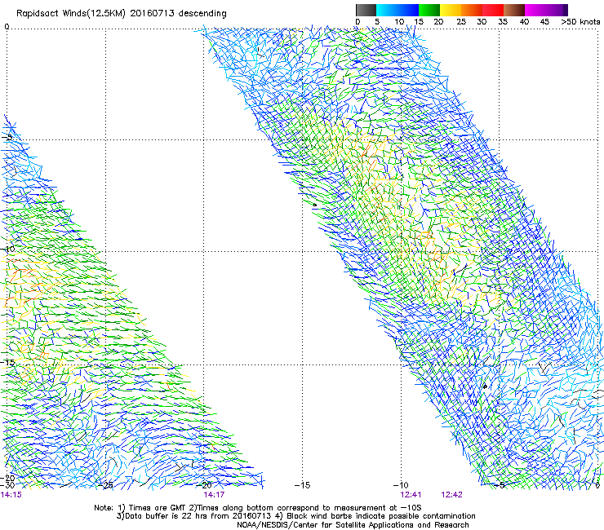Click the 12:41 time label
Viewport: 604px width, 530px height.
click(411, 495)
